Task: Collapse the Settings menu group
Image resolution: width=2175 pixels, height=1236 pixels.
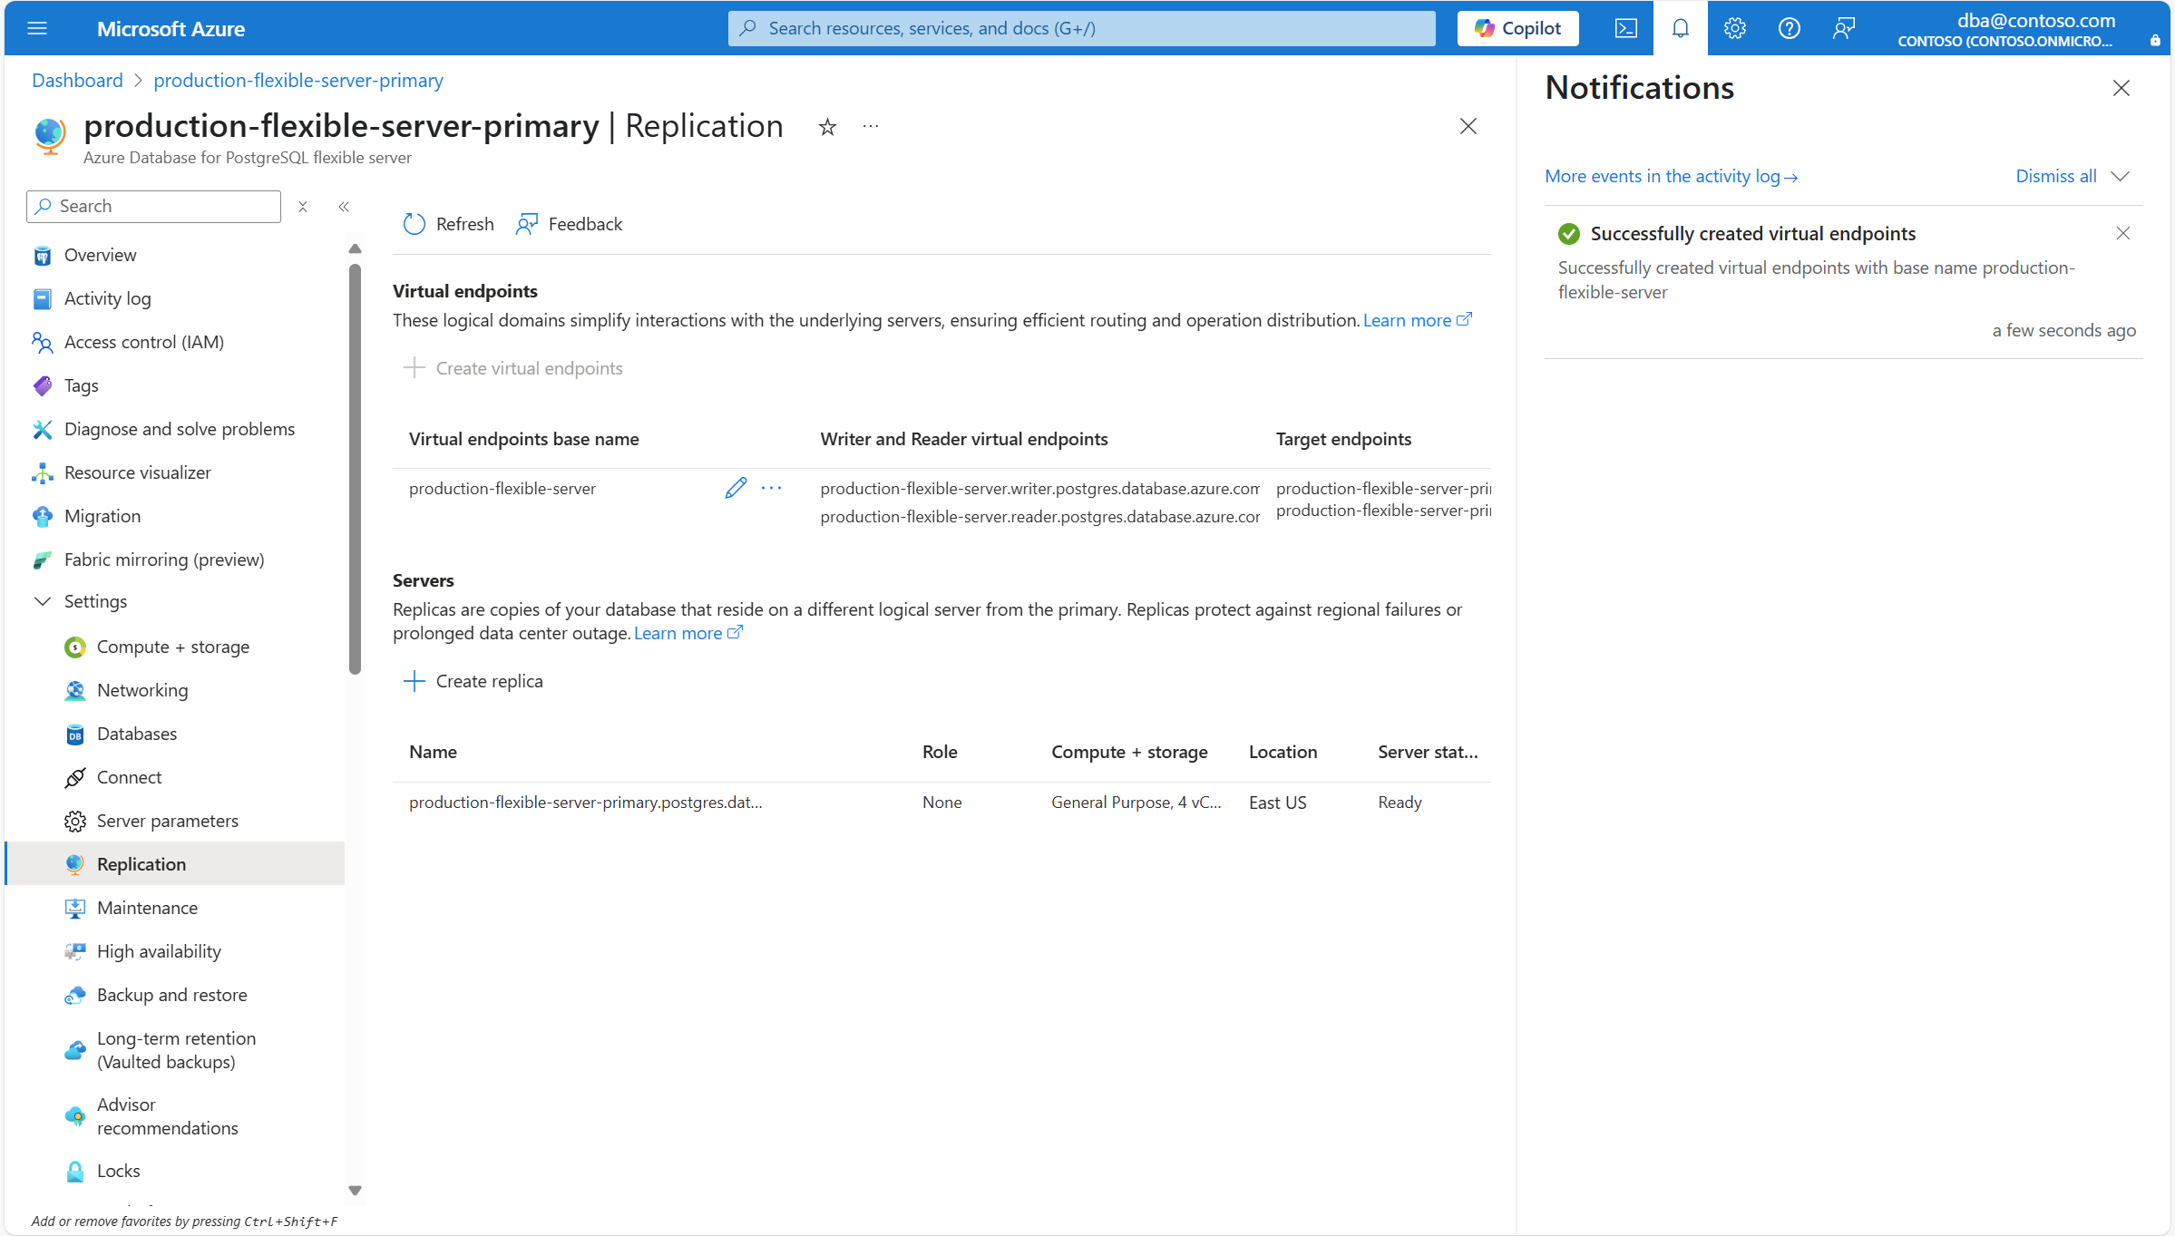Action: pyautogui.click(x=43, y=601)
